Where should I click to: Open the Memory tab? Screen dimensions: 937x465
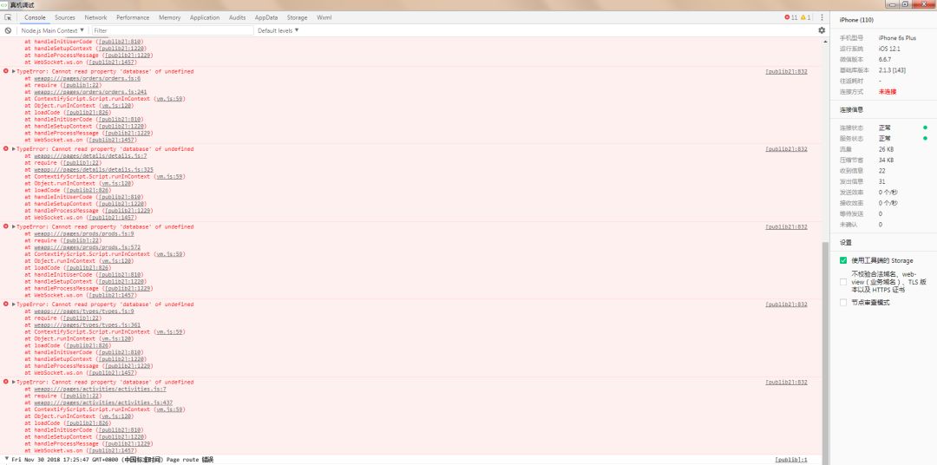point(170,18)
